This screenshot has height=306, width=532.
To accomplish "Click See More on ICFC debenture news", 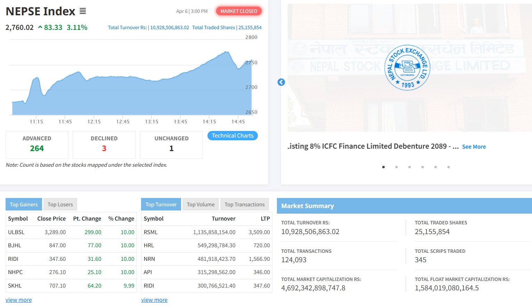I will (x=474, y=147).
